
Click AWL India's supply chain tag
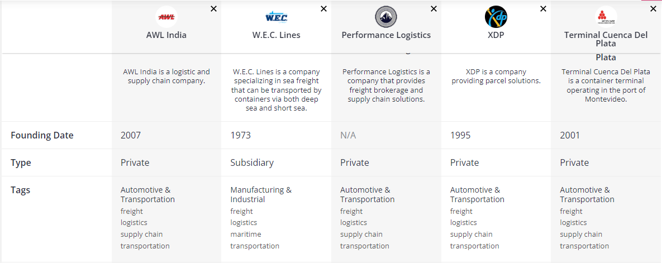142,235
